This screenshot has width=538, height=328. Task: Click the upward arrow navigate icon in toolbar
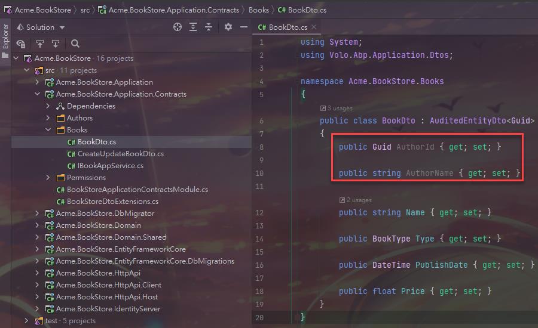(x=40, y=44)
